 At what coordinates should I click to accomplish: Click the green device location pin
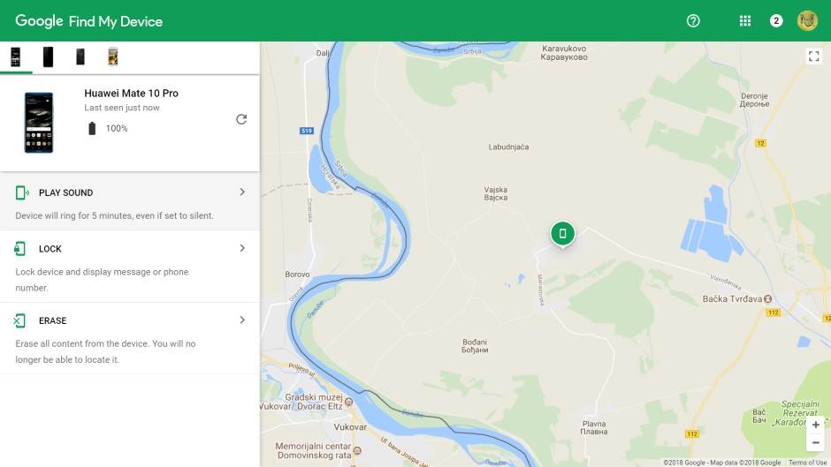pos(562,234)
